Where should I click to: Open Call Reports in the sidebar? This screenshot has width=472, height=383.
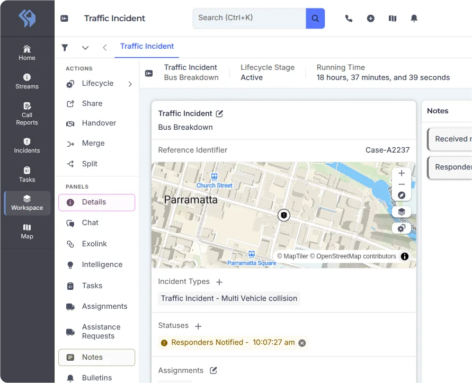27,114
